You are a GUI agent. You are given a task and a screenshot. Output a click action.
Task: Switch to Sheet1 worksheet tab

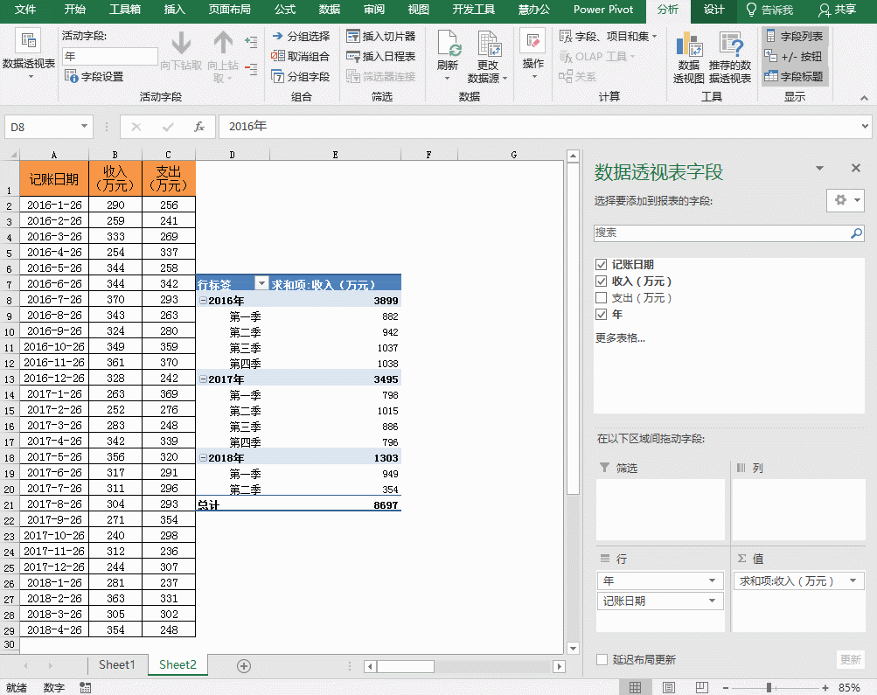117,664
